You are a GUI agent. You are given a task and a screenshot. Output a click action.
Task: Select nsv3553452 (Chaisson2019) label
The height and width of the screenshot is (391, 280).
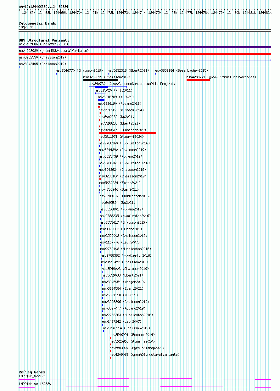(x=125, y=262)
